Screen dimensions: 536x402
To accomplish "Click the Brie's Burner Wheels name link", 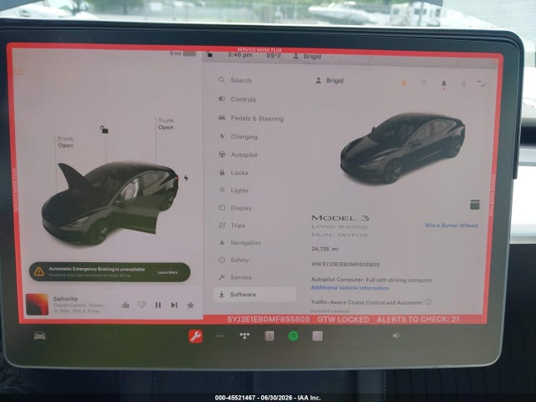I will tap(451, 225).
